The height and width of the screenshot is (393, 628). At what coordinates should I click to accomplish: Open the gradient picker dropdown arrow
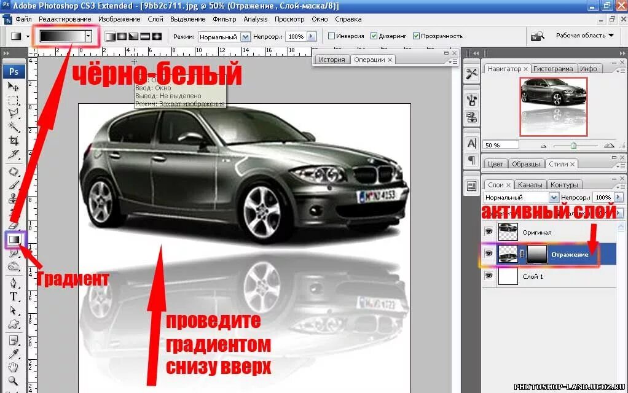(88, 36)
